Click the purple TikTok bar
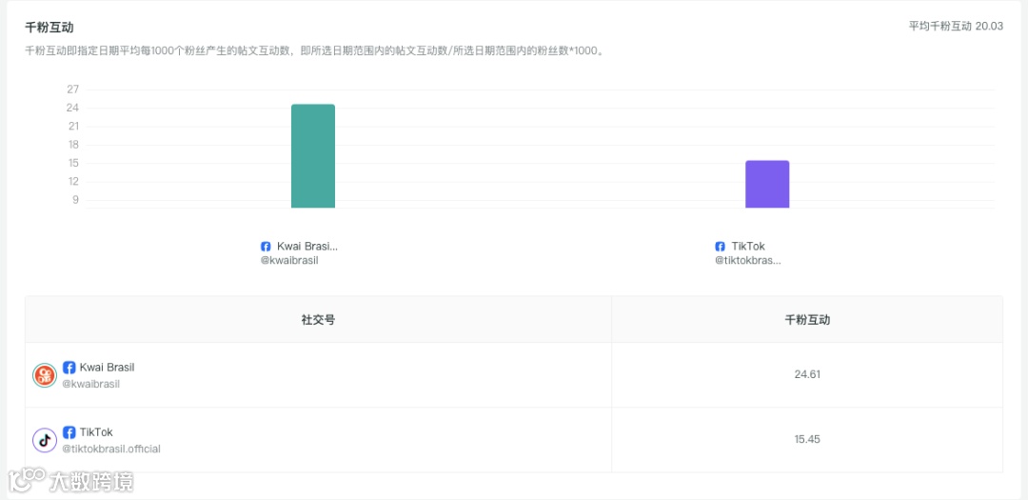The height and width of the screenshot is (500, 1028). [x=767, y=185]
